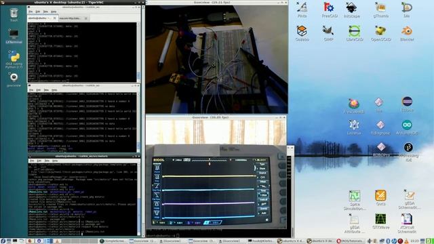This screenshot has width=434, height=244.
Task: Open Tabs menu in top terminal
Action: coord(45,12)
